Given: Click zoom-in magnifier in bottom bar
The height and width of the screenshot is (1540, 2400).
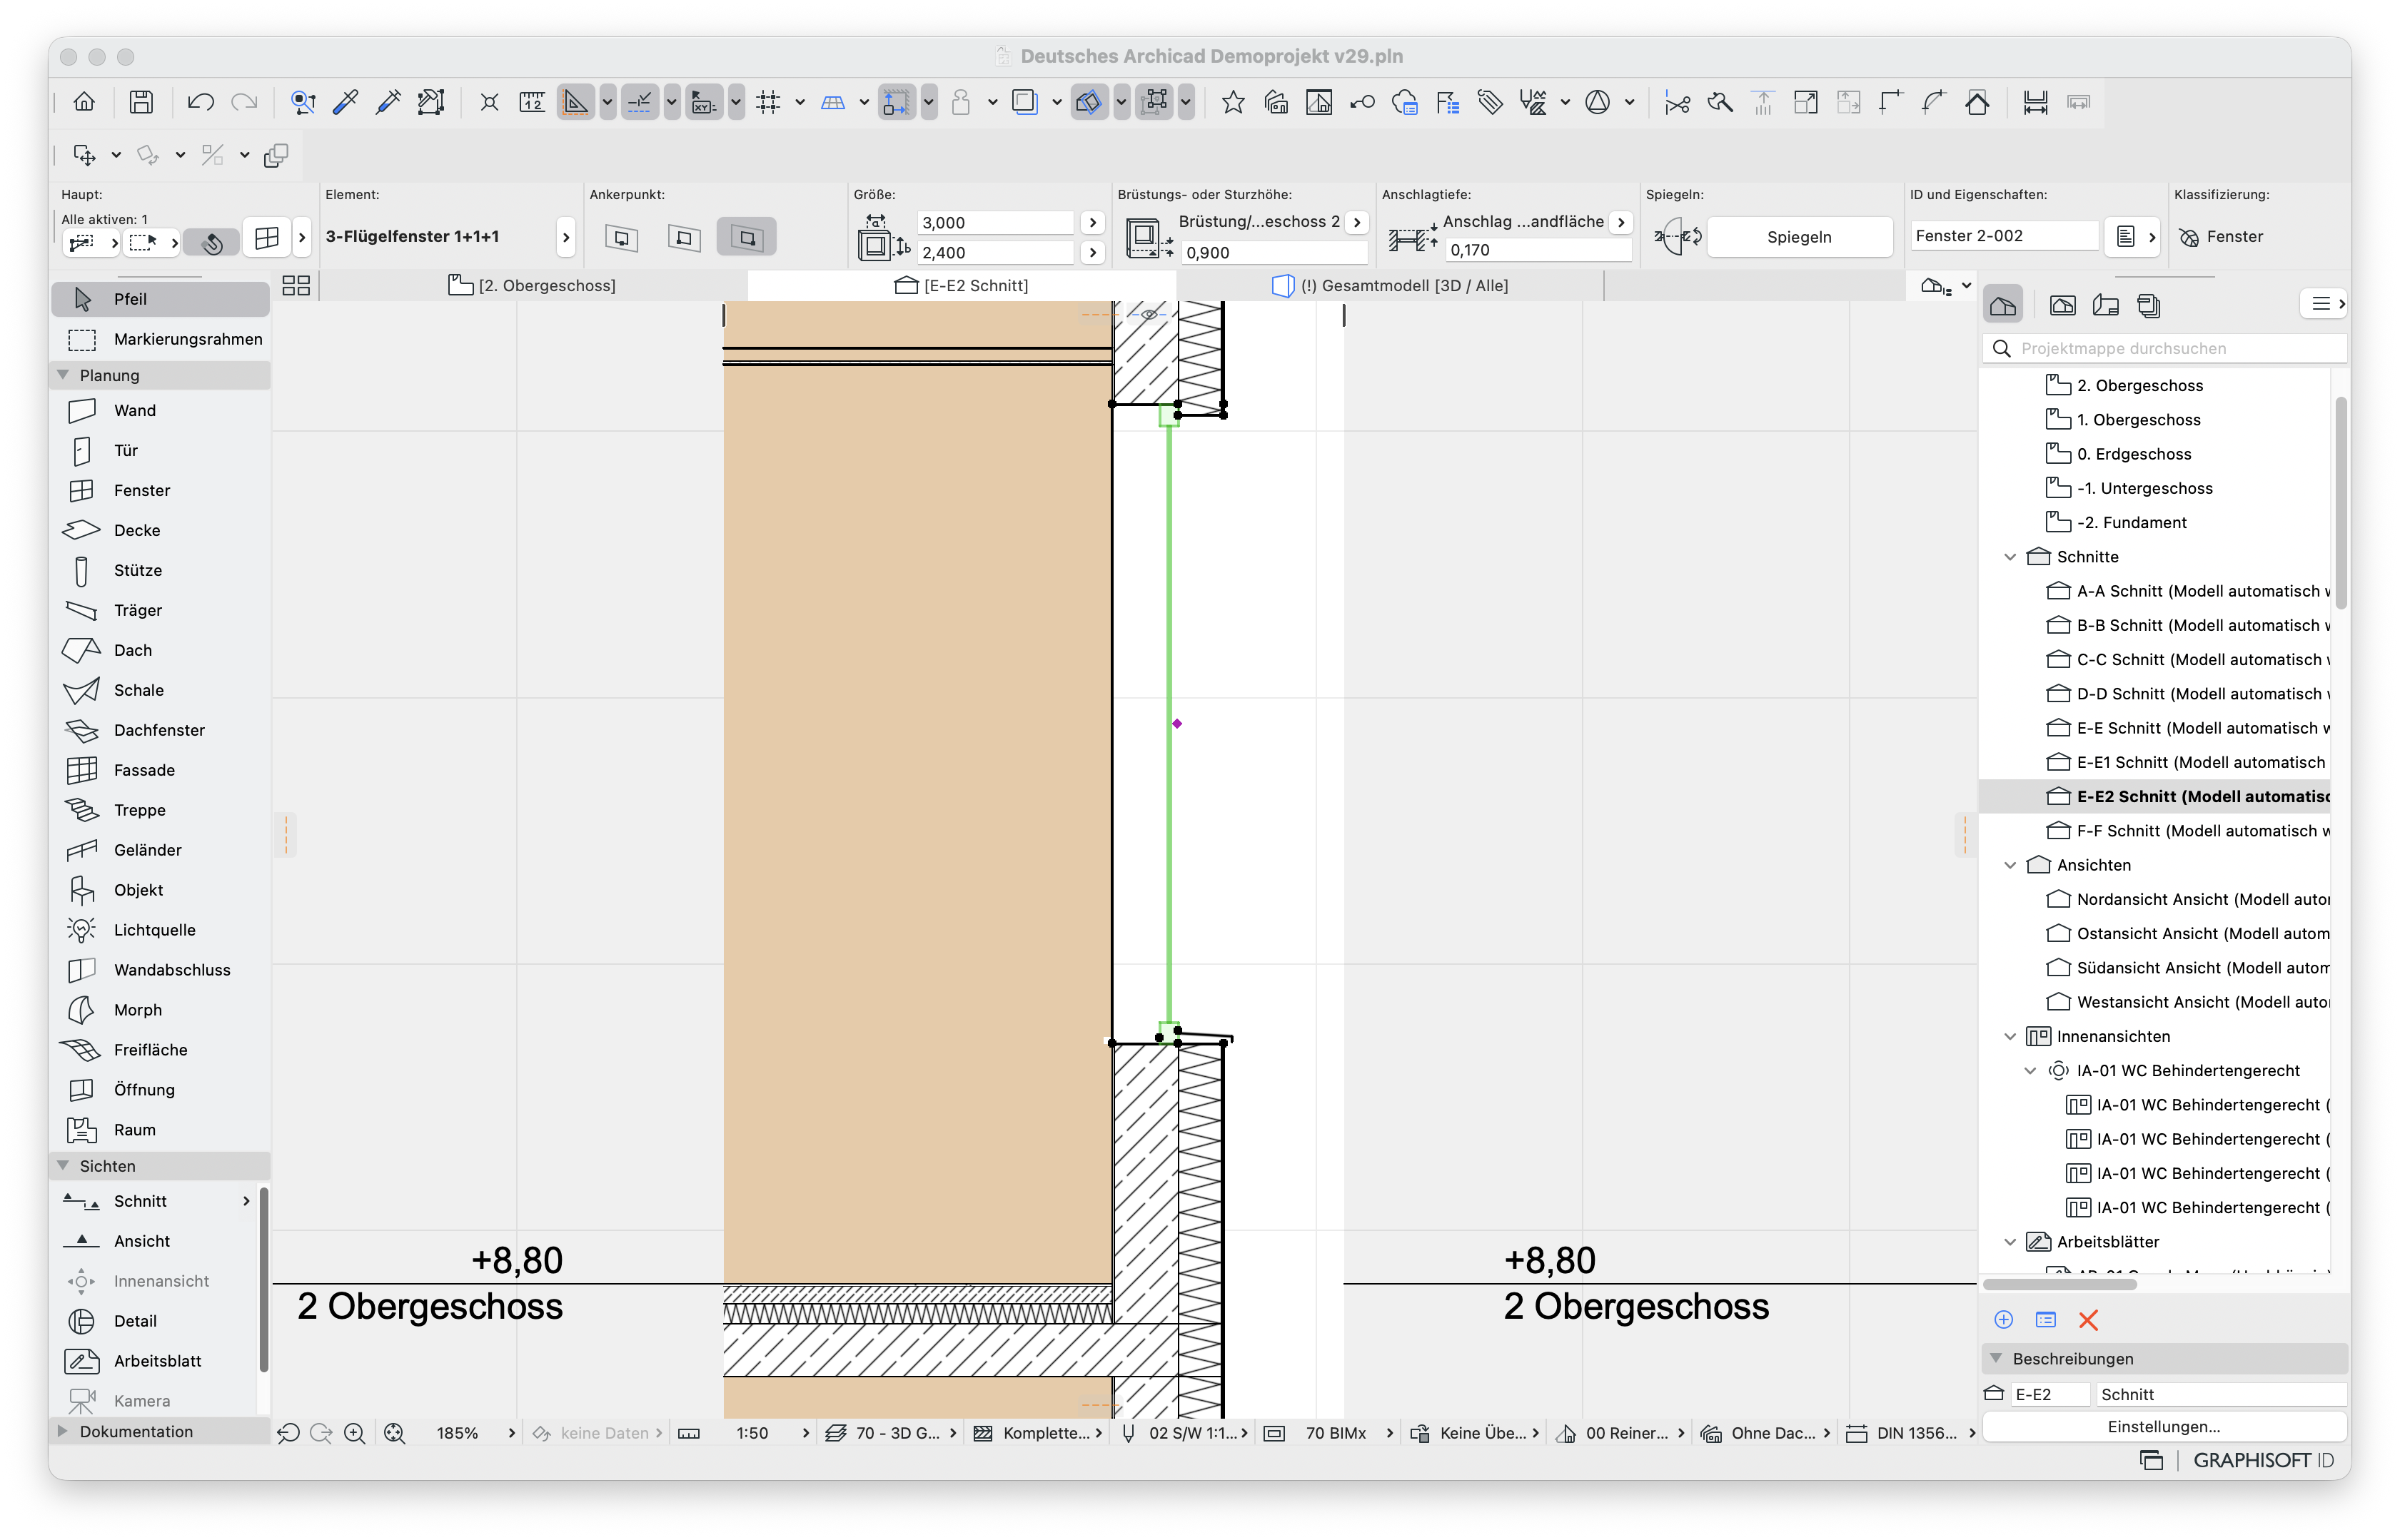Looking at the screenshot, I should coord(354,1433).
